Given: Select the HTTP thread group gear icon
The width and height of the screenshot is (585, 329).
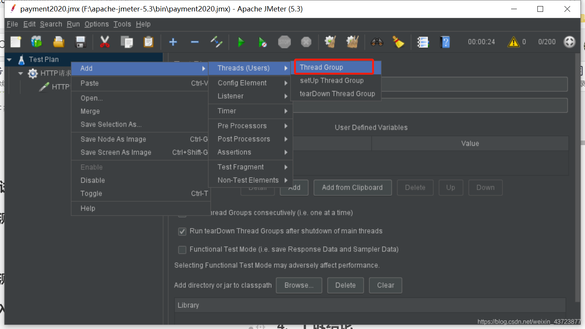Looking at the screenshot, I should pos(33,73).
